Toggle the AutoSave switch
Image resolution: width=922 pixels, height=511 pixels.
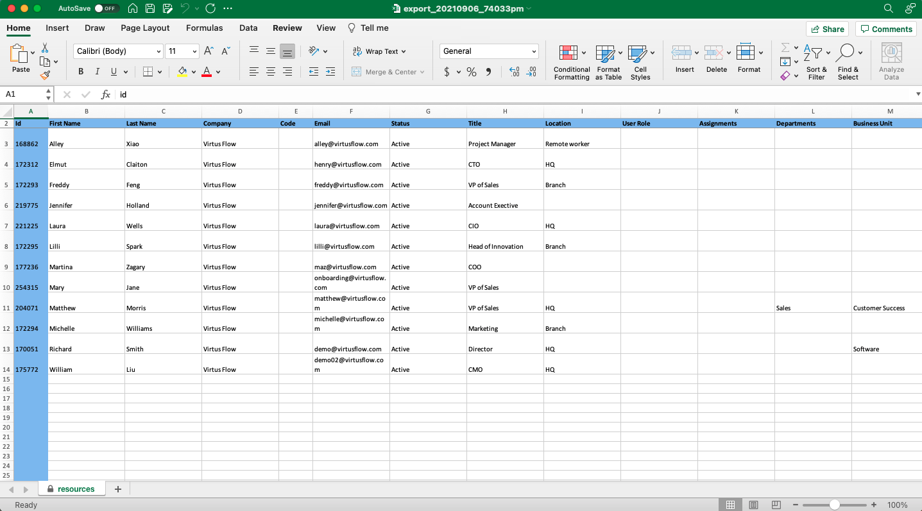tap(107, 8)
